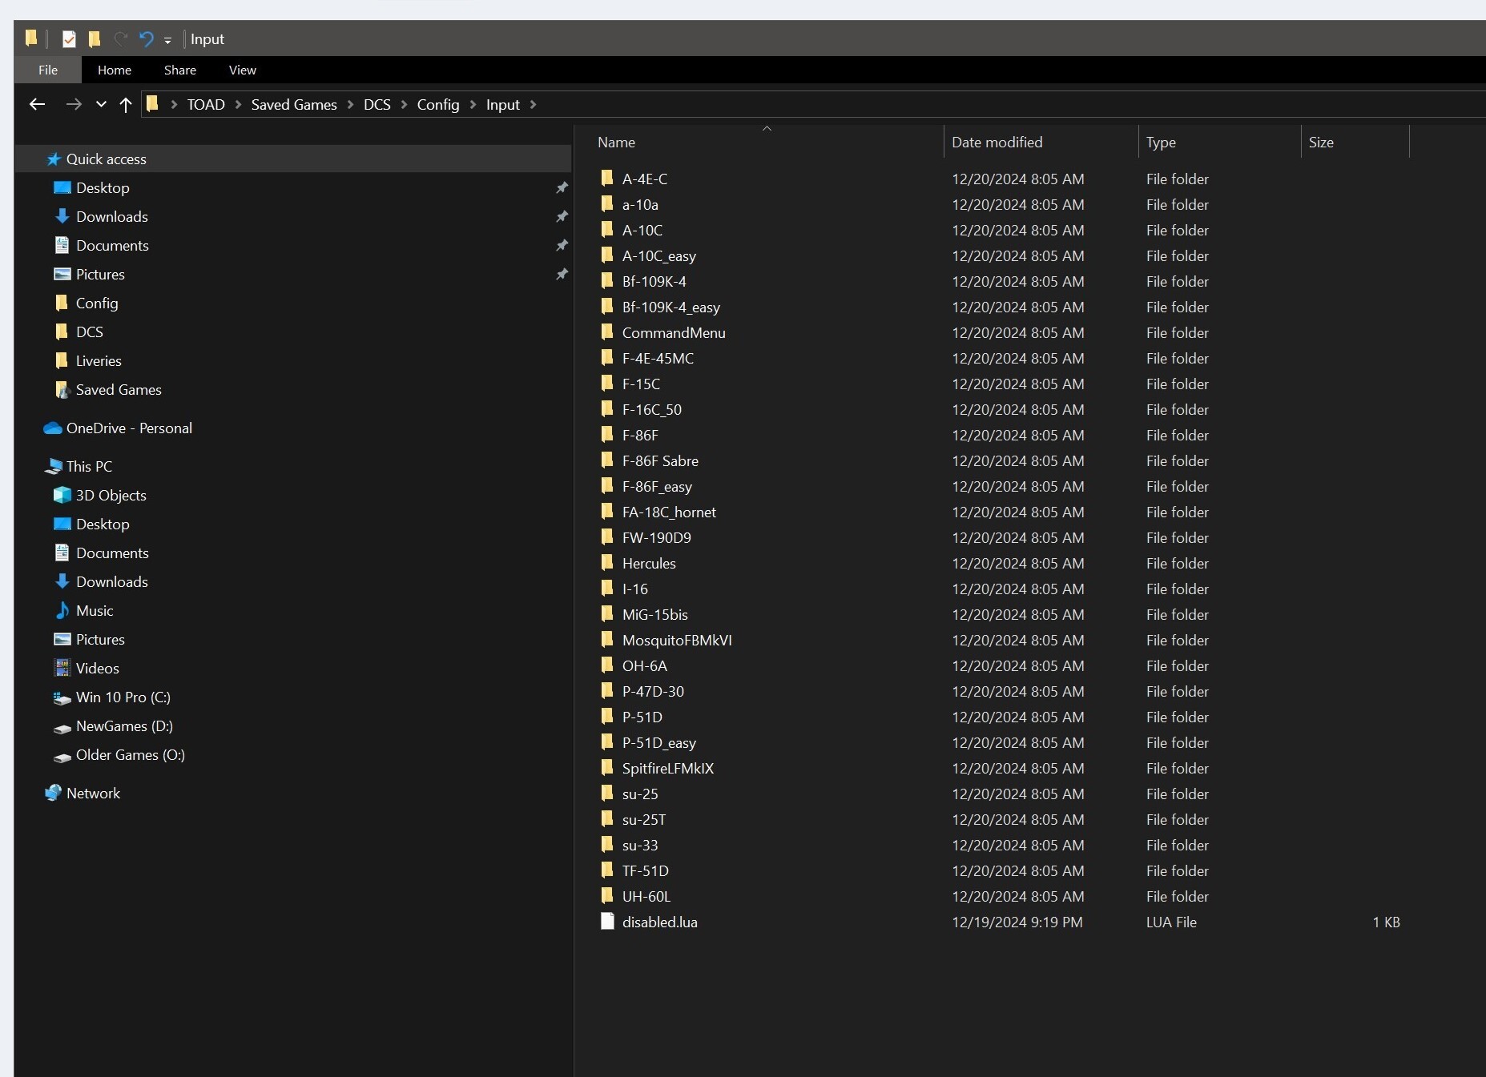Click the 12/19/2024 9:19 PM date cell
Screen dimensions: 1486x1077
[x=1017, y=922]
